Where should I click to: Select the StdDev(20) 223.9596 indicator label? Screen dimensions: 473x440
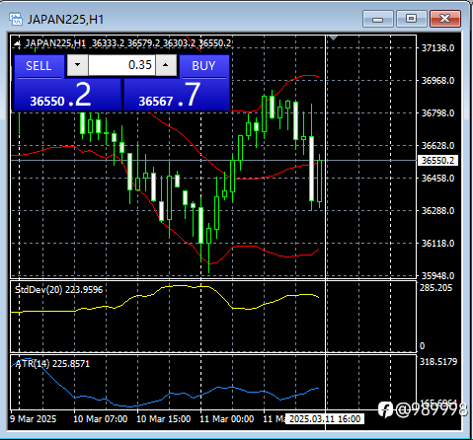pos(59,290)
